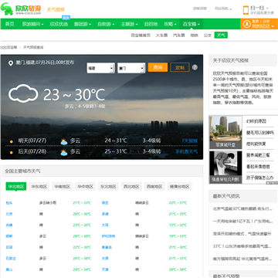Click the orange bullet next to 后天(07/28)
The image size is (278, 278).
(11, 152)
